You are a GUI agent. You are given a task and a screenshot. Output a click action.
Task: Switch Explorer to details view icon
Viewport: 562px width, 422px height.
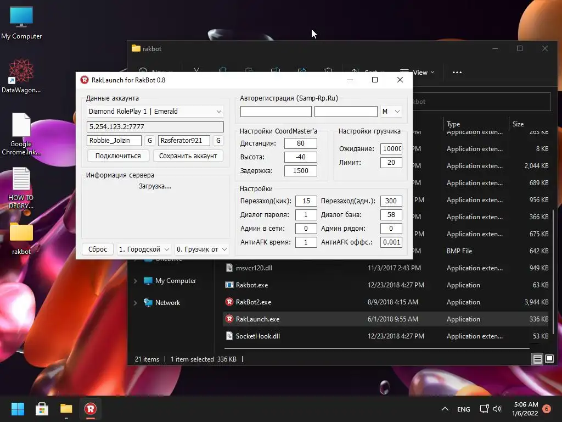538,359
